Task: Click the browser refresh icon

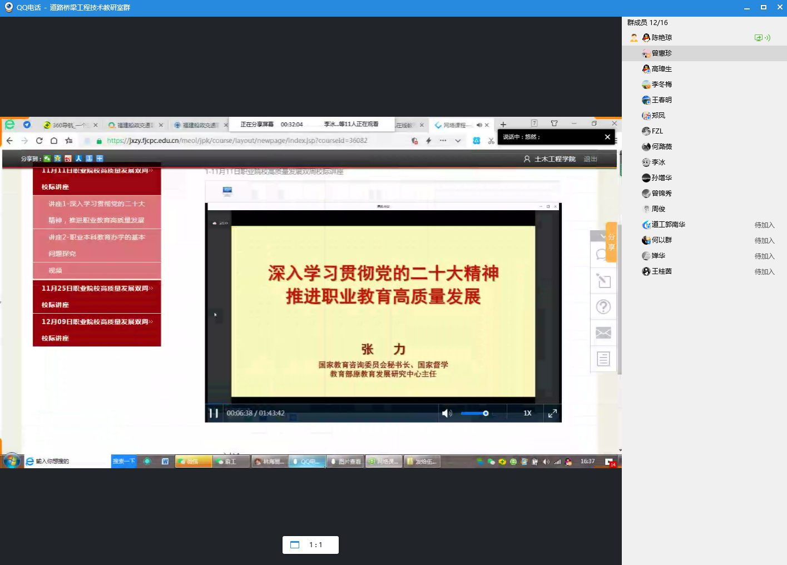Action: click(x=39, y=141)
